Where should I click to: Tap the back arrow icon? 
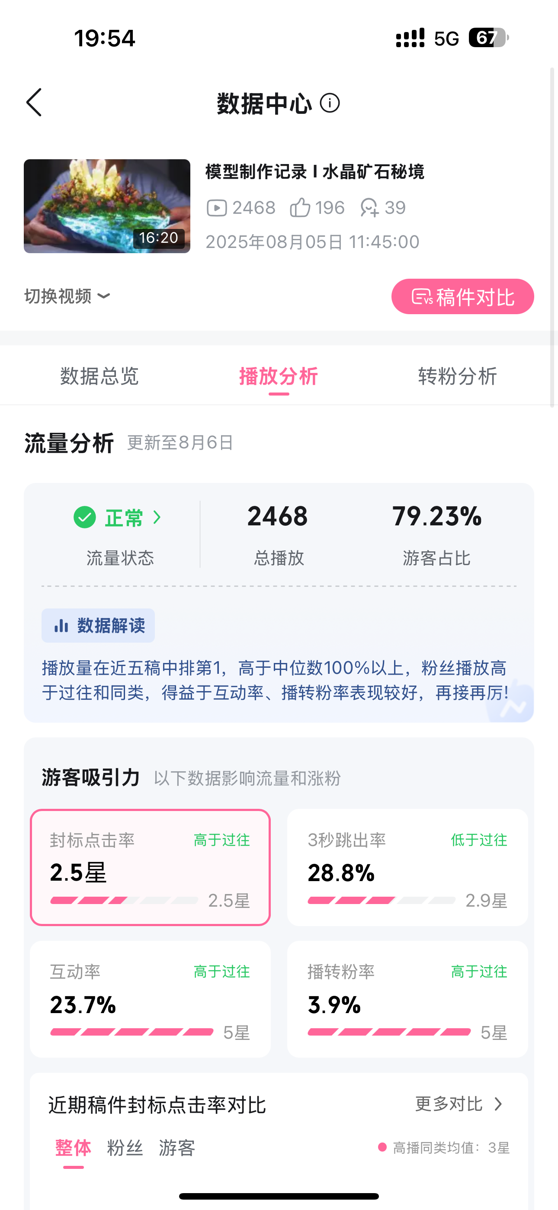[x=34, y=102]
